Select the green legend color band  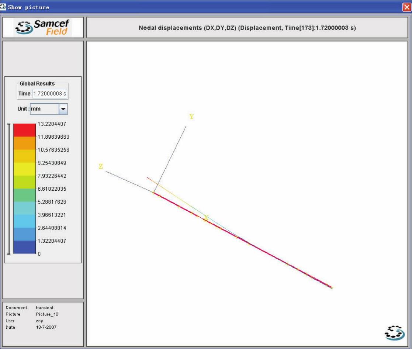point(24,195)
